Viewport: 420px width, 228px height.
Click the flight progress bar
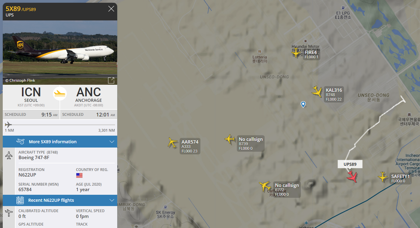point(60,125)
